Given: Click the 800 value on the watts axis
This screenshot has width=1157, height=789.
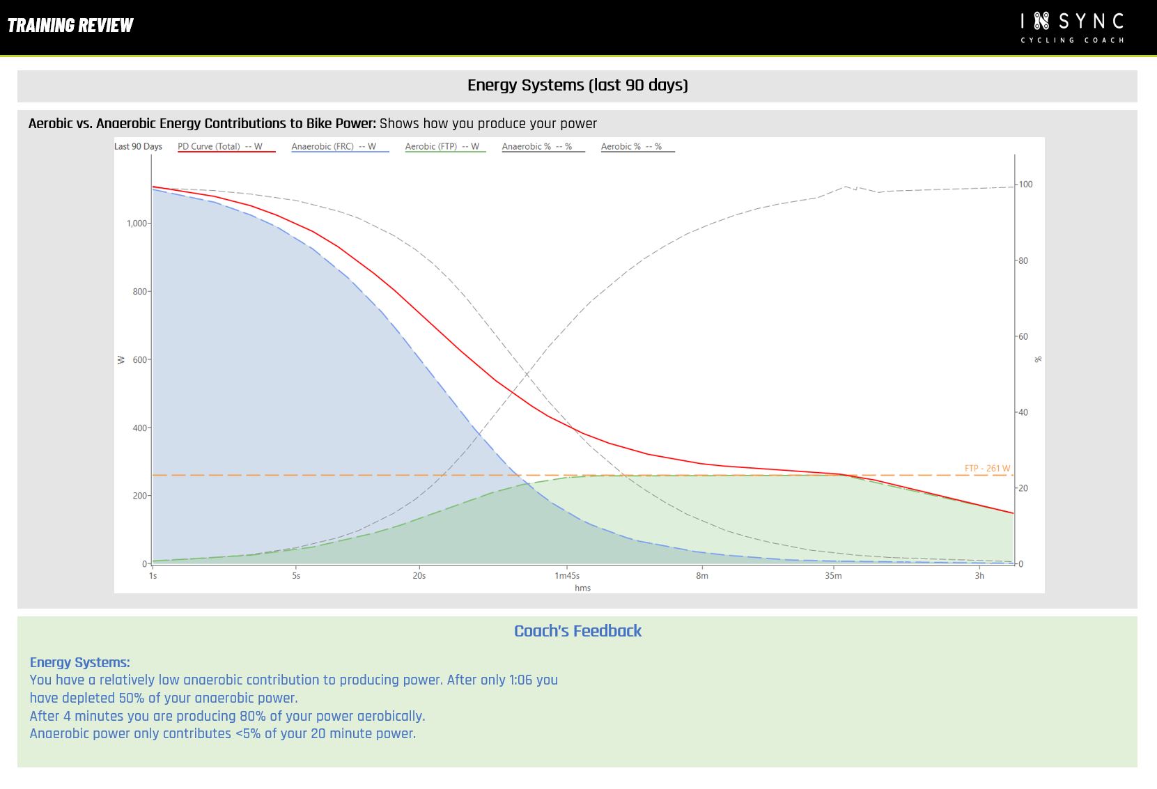Looking at the screenshot, I should [140, 292].
